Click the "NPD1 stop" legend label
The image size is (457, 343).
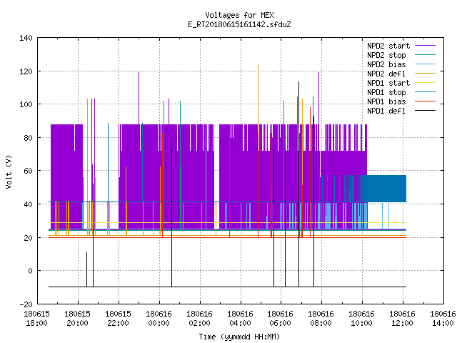(386, 92)
